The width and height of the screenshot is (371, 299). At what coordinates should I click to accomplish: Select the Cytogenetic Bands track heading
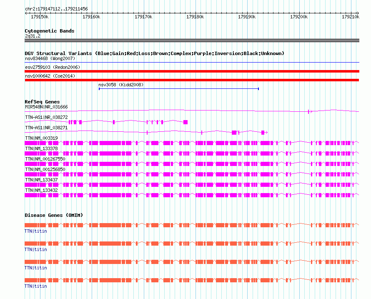coord(50,31)
